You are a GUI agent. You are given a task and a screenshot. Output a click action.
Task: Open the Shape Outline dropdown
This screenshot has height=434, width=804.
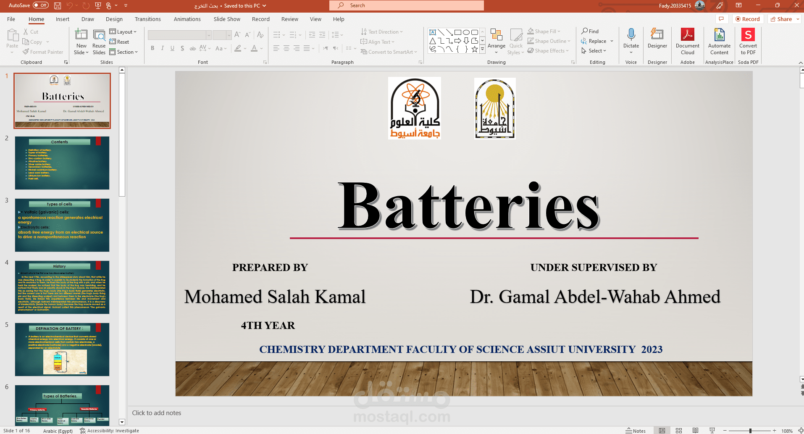tap(549, 41)
